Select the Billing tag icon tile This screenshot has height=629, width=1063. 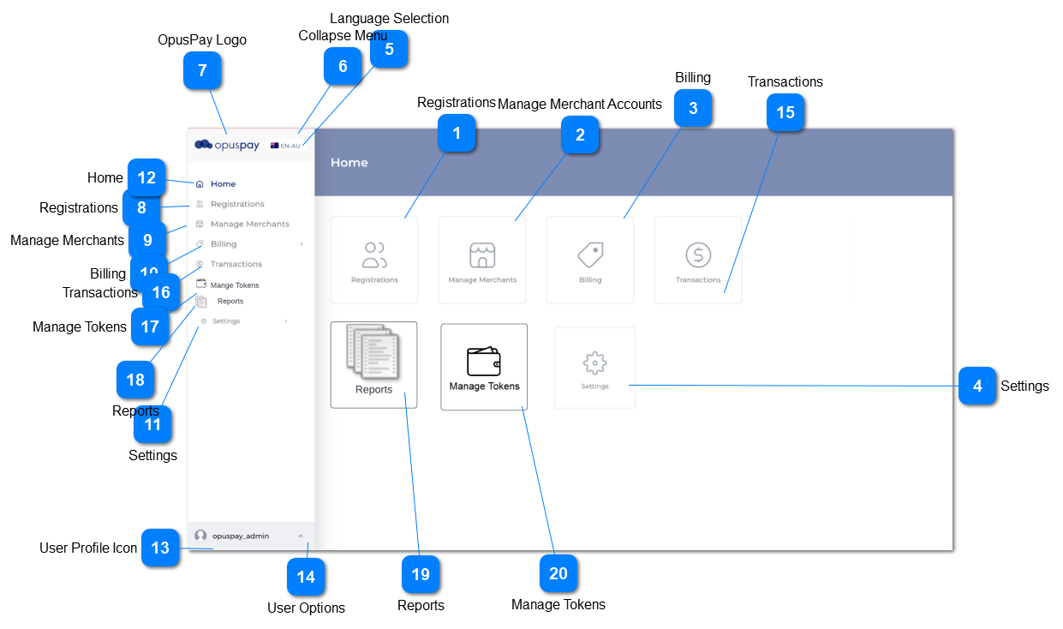point(590,255)
